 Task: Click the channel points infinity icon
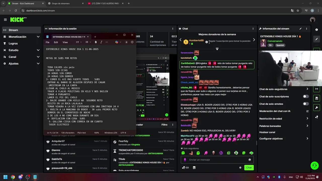tap(185, 168)
